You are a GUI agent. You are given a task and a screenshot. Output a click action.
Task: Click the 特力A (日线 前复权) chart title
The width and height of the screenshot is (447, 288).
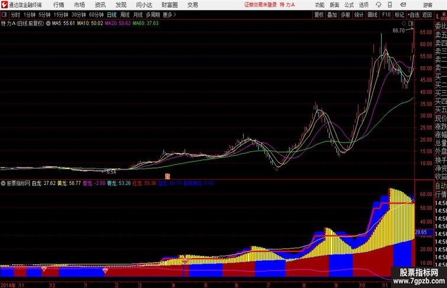click(x=22, y=24)
